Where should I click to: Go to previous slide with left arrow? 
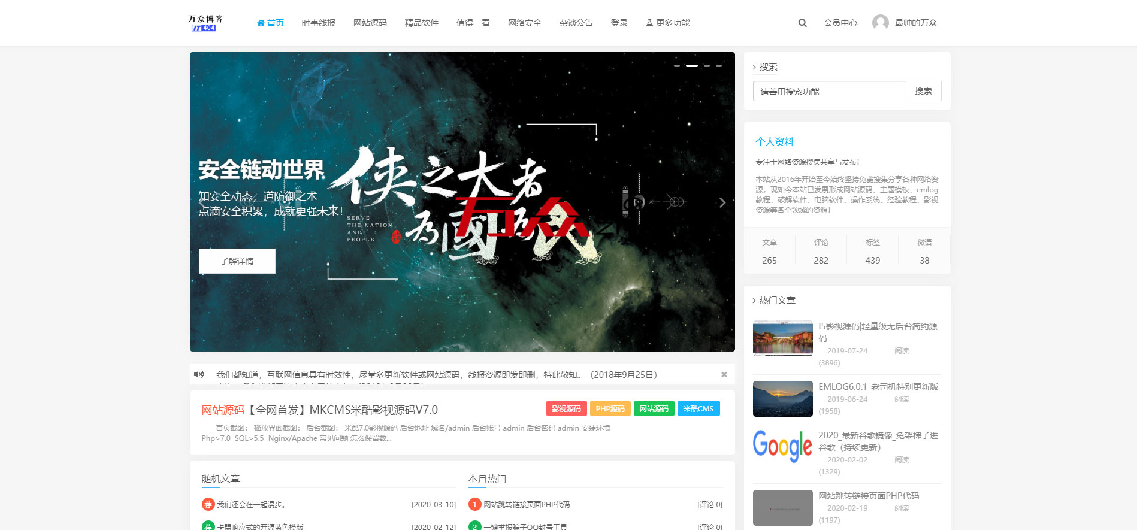click(x=202, y=202)
